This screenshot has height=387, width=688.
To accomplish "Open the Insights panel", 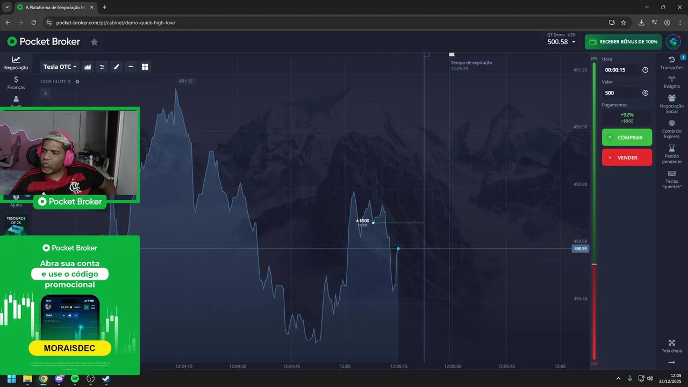I will [671, 82].
